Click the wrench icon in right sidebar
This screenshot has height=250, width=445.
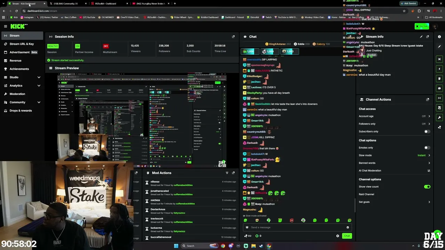(x=439, y=117)
